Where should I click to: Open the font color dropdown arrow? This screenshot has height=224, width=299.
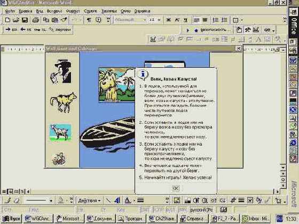point(134,201)
